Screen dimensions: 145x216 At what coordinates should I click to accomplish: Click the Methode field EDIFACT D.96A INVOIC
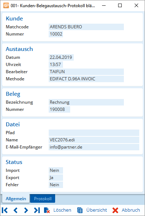(86, 79)
